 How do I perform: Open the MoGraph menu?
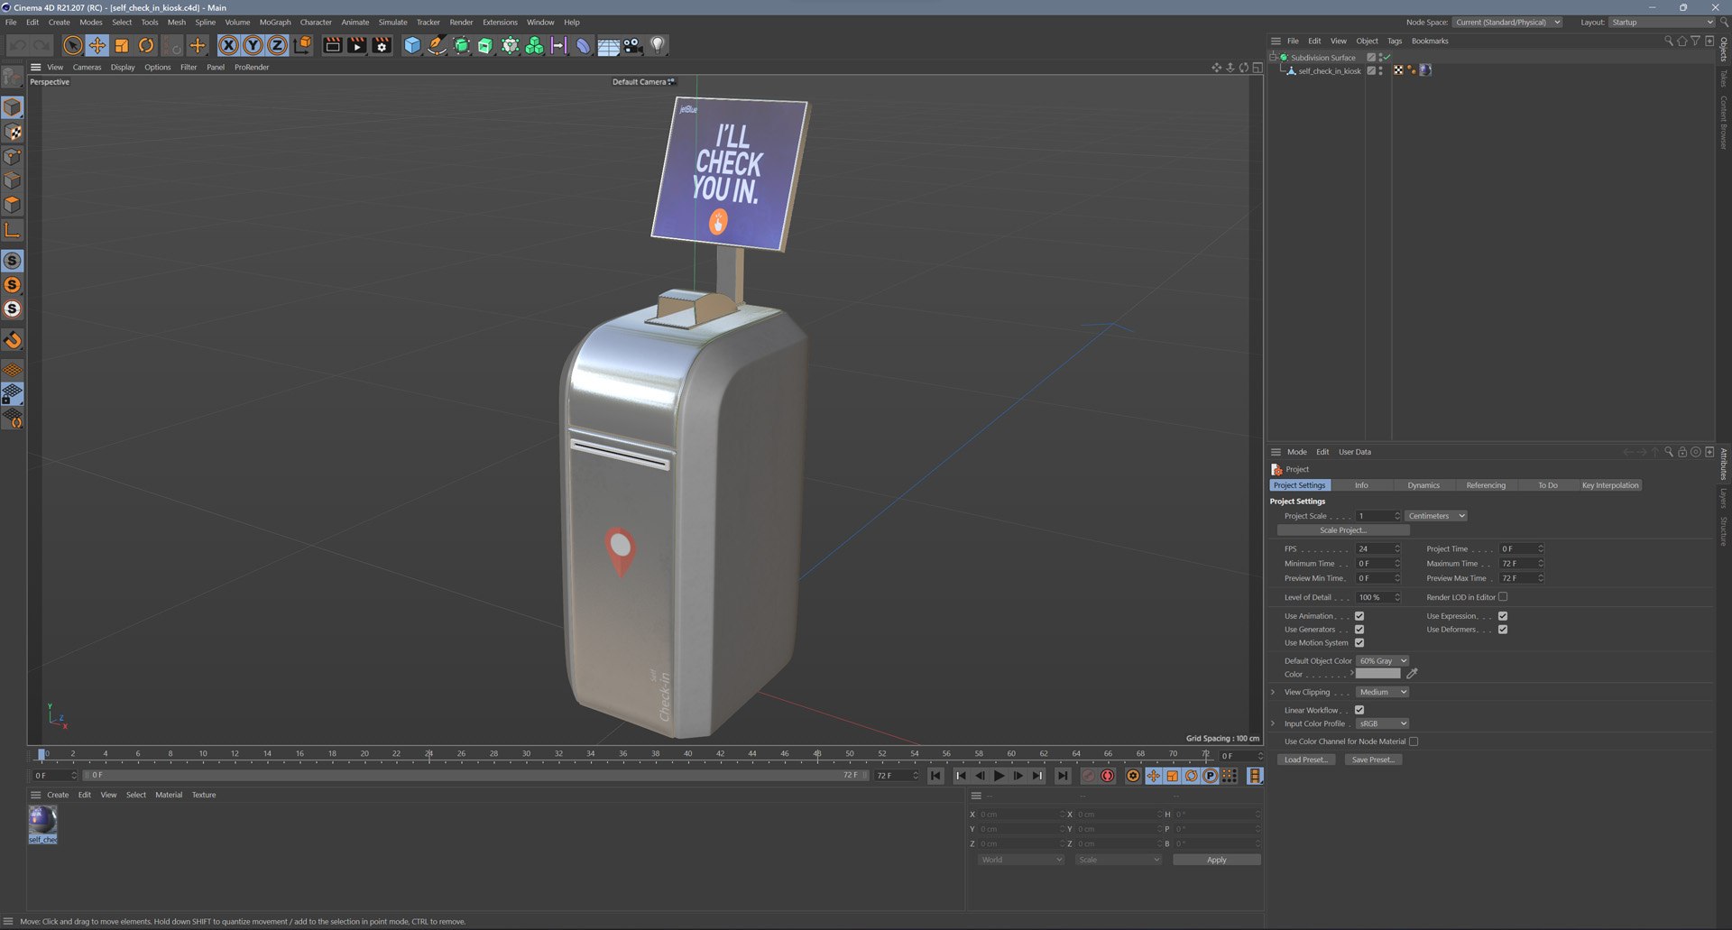point(275,23)
